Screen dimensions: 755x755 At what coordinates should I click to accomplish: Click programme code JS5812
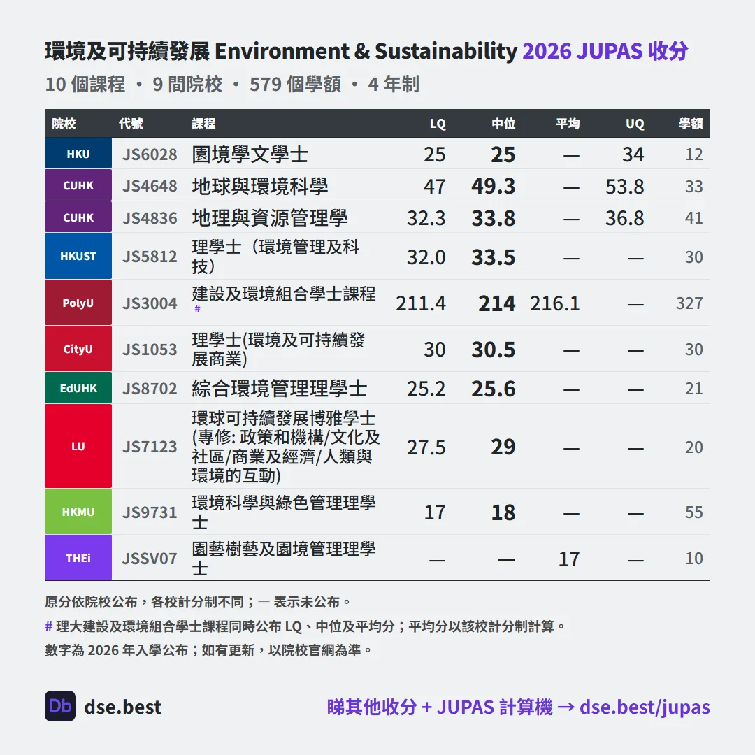pyautogui.click(x=150, y=257)
